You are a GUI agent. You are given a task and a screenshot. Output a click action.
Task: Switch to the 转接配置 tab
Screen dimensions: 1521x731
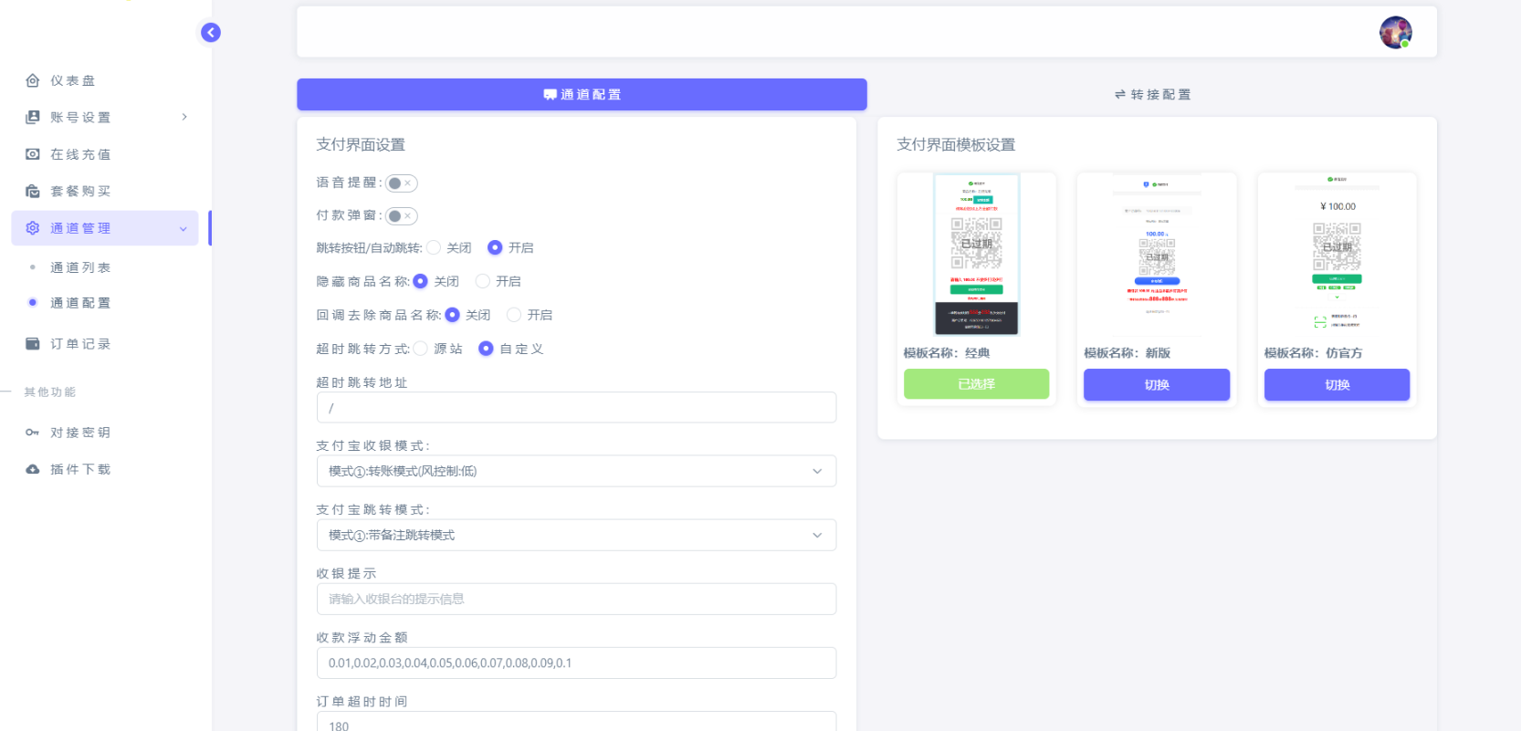1152,95
